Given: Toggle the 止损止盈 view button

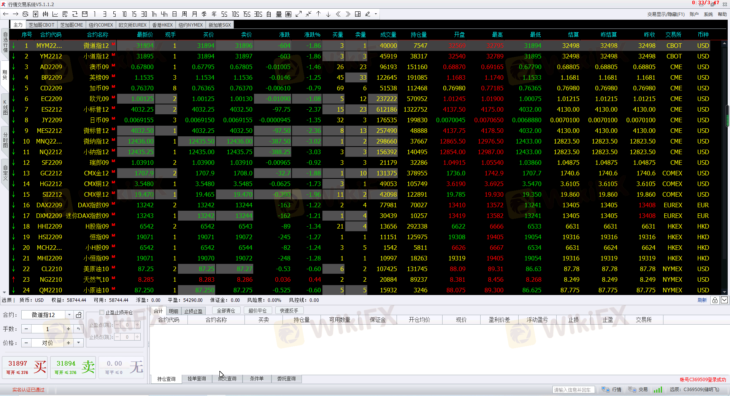Looking at the screenshot, I should 193,311.
